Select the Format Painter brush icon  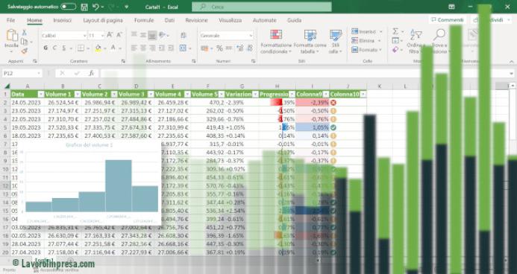pyautogui.click(x=25, y=51)
